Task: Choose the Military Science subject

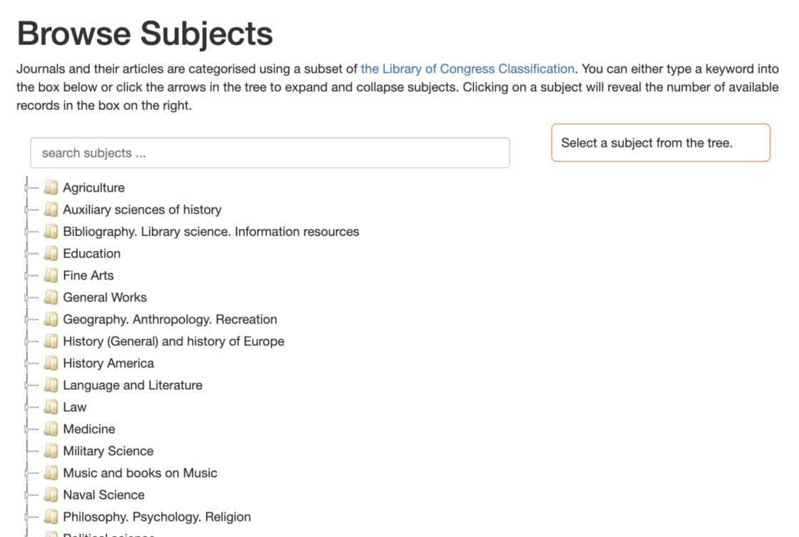Action: click(108, 451)
